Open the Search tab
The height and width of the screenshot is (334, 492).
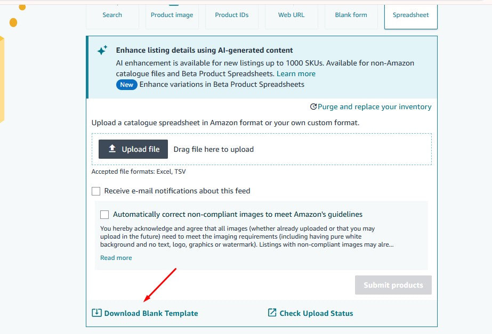click(x=112, y=15)
